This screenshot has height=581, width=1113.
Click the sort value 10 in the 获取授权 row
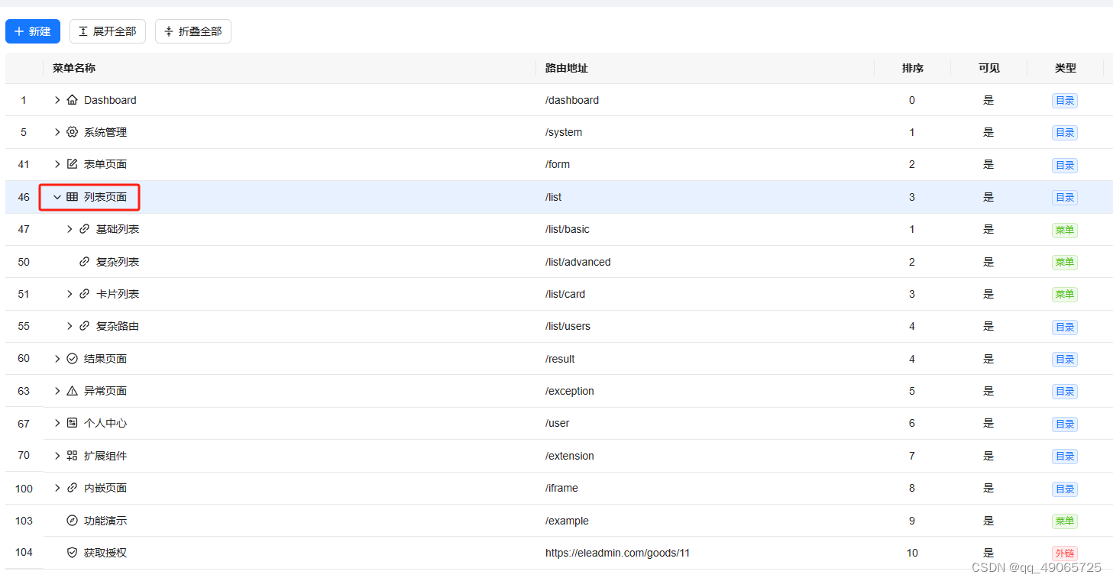pyautogui.click(x=912, y=553)
